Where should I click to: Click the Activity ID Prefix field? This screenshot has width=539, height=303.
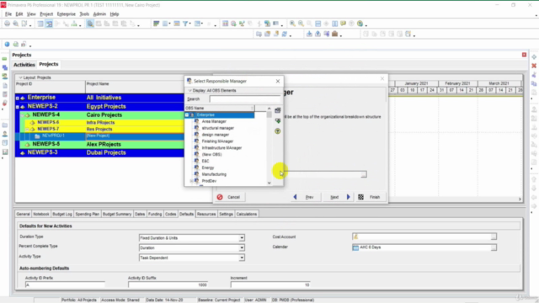coord(65,284)
